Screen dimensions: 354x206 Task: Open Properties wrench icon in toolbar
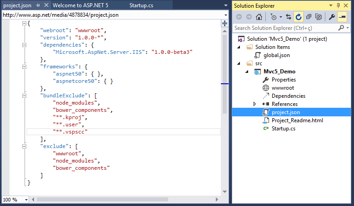coord(332,17)
